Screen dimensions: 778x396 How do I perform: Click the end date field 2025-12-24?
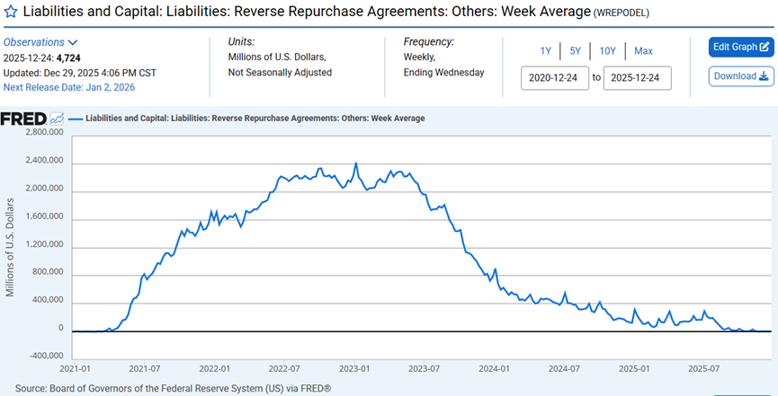click(x=638, y=78)
